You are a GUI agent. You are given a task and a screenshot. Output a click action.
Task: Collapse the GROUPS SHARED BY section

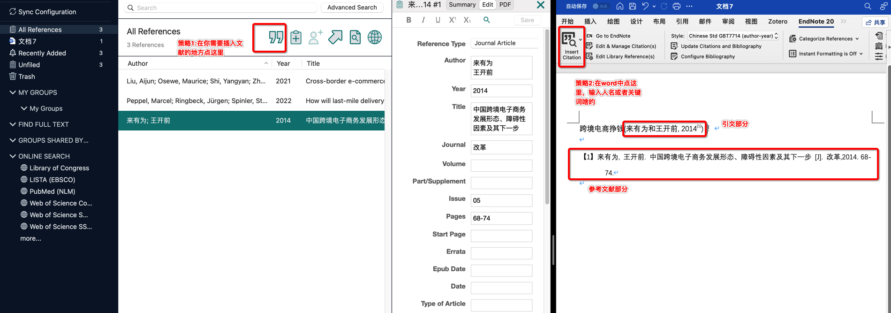click(13, 140)
